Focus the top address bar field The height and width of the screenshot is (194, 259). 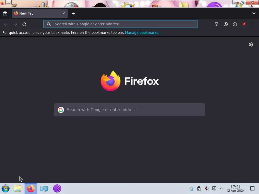(x=120, y=24)
